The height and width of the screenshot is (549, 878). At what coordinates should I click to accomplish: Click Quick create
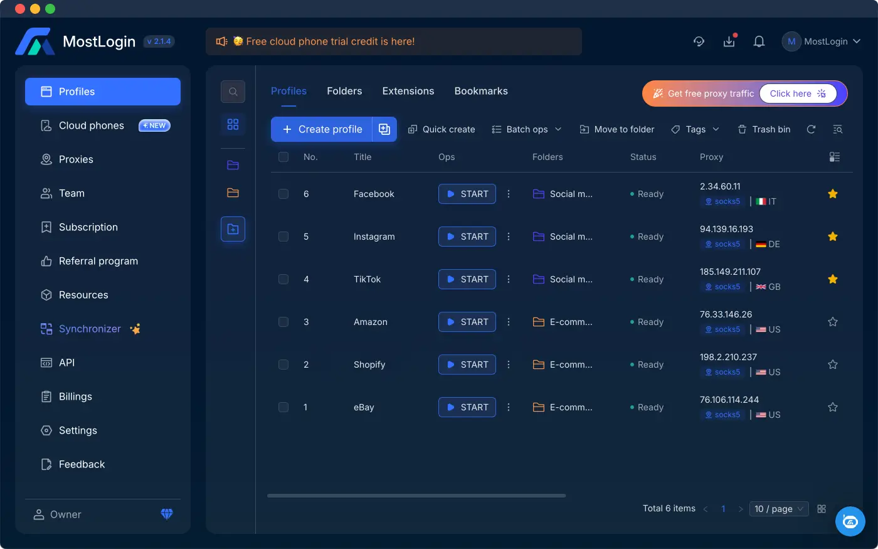tap(442, 129)
